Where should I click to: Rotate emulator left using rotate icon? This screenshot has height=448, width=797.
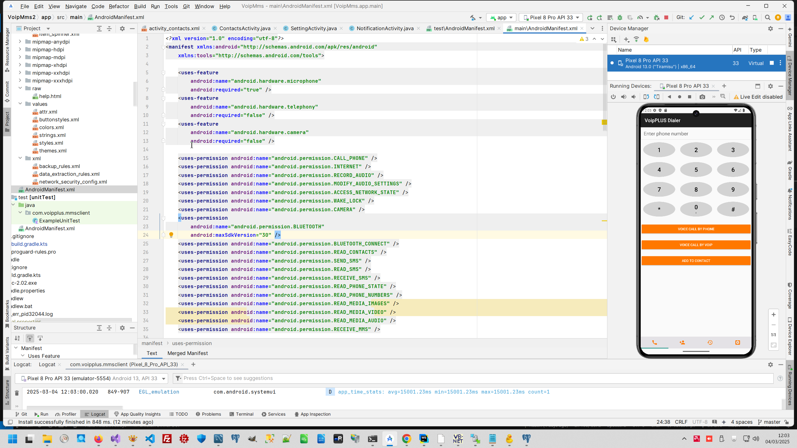(x=646, y=97)
